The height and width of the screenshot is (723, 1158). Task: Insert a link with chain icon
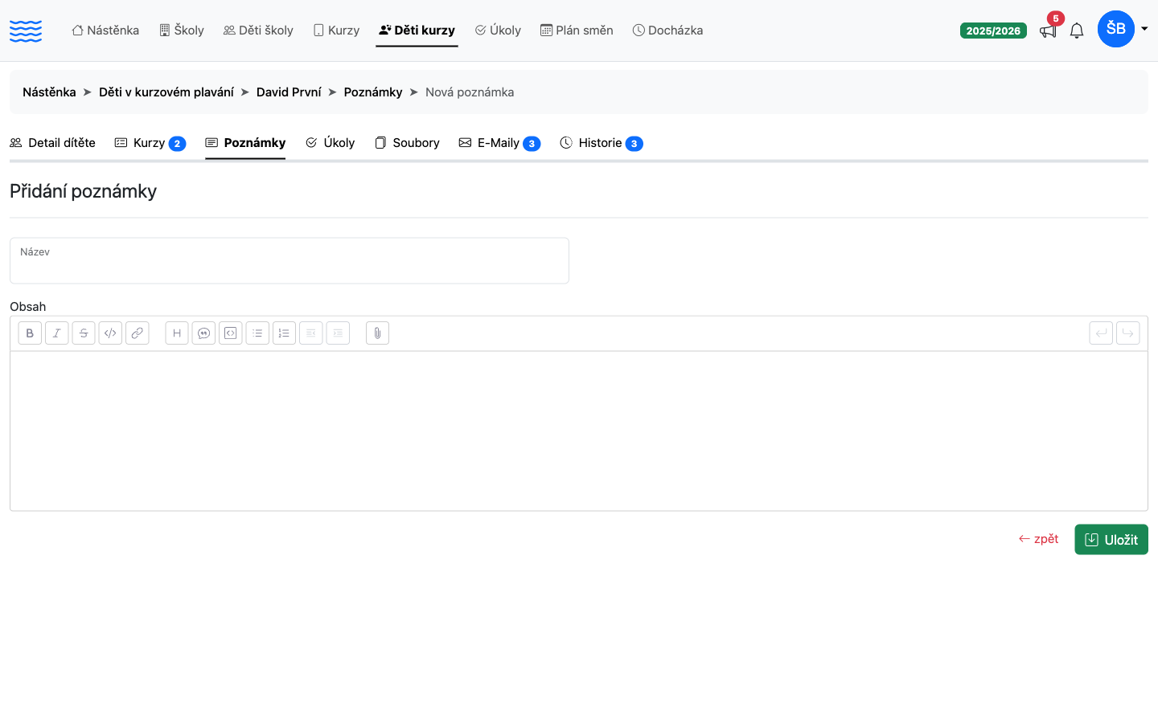[x=138, y=333]
